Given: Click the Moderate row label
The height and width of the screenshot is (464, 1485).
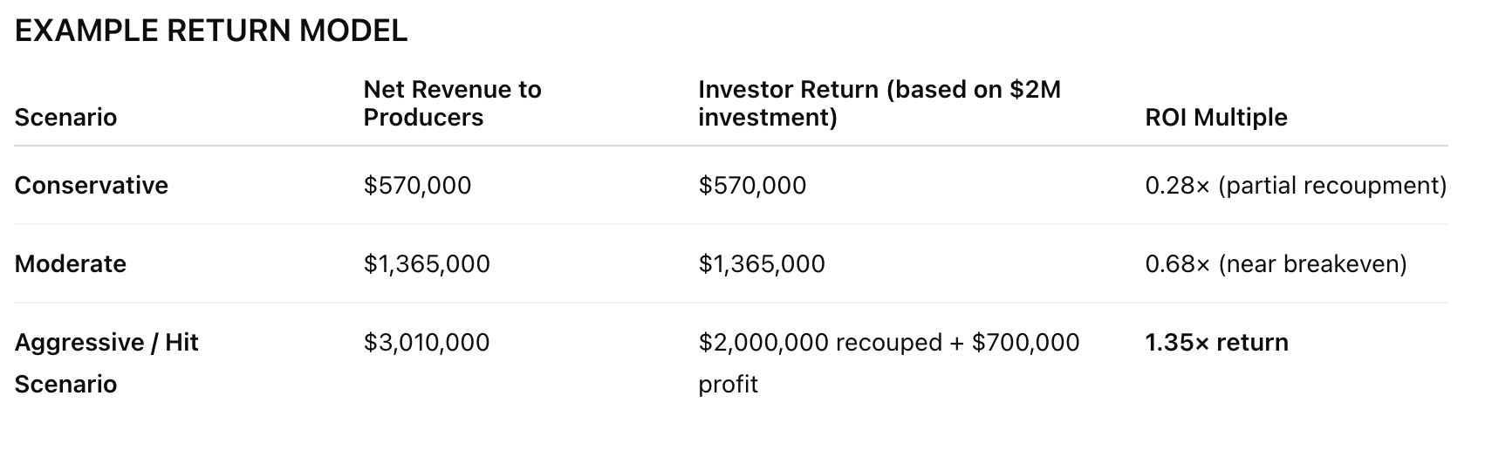Looking at the screenshot, I should tap(71, 263).
